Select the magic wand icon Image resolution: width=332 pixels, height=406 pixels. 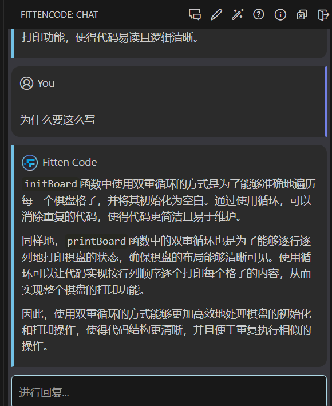[x=238, y=14]
